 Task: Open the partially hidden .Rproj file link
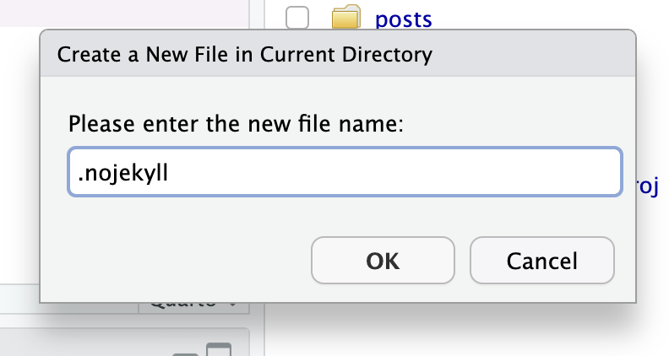pyautogui.click(x=648, y=186)
